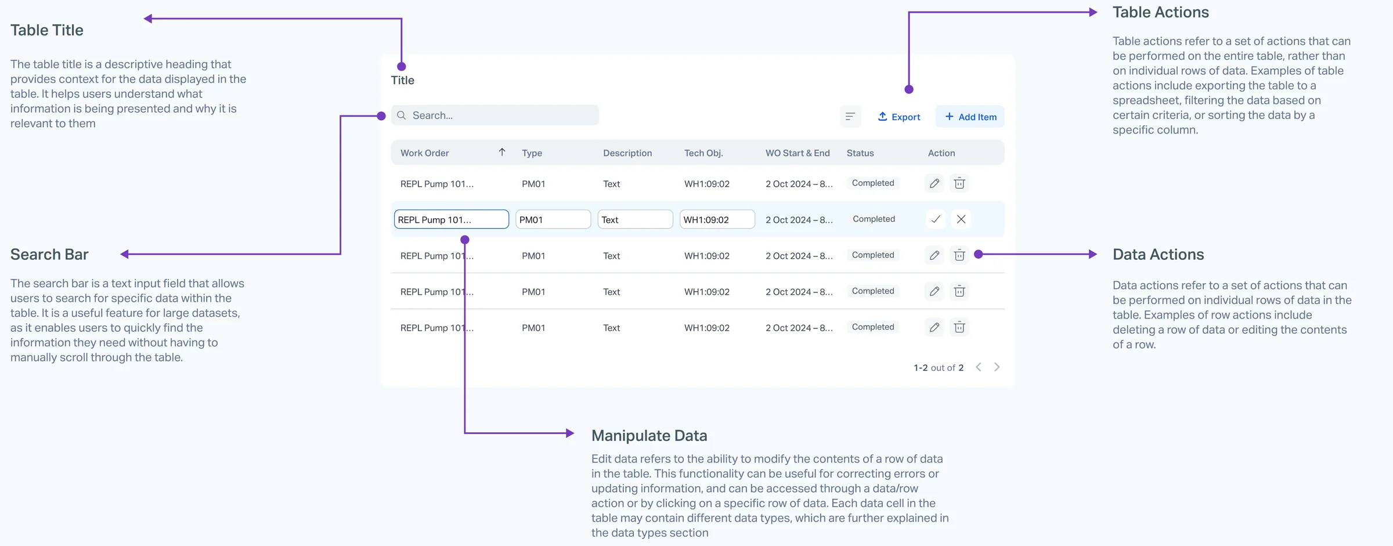Click the Description column header
Viewport: 1393px width, 546px height.
[x=627, y=153]
